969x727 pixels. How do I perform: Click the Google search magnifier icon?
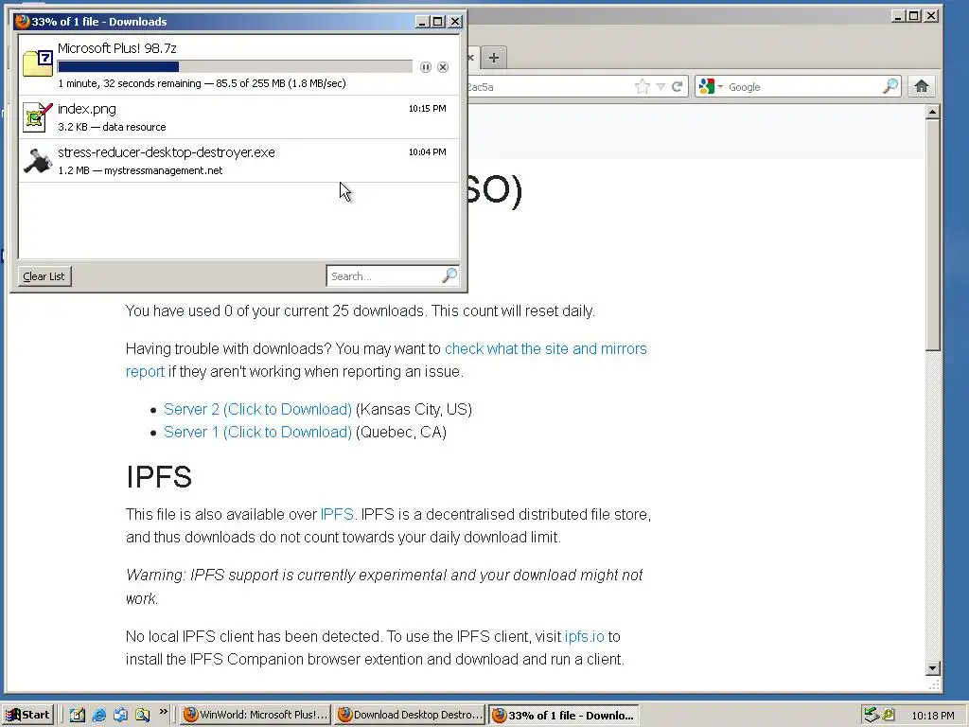coord(890,86)
